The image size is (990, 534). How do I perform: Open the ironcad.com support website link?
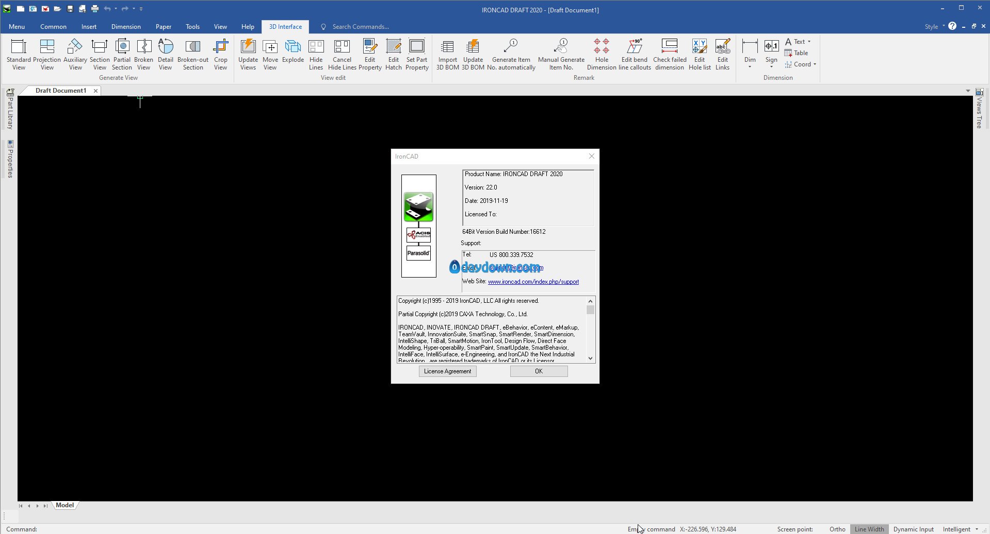533,282
